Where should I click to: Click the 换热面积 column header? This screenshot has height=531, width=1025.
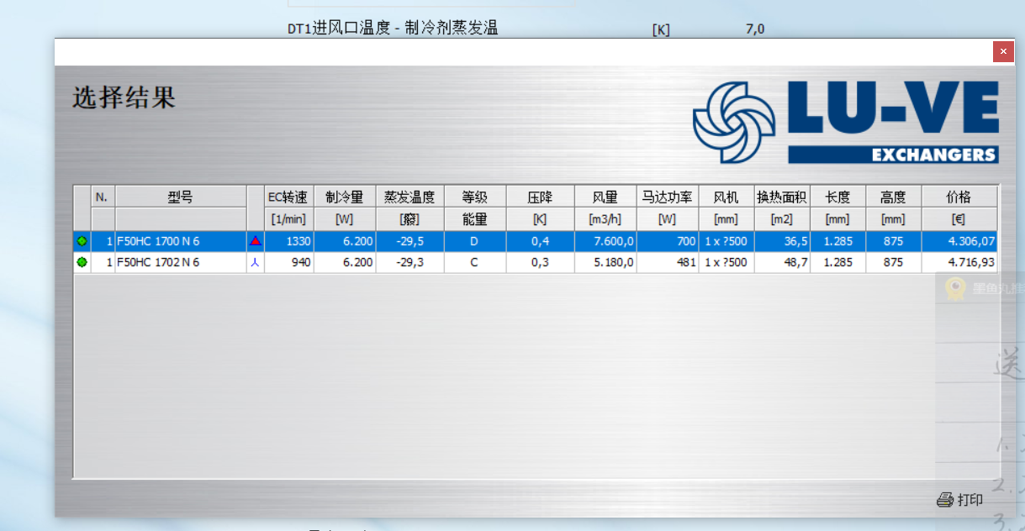(x=782, y=197)
